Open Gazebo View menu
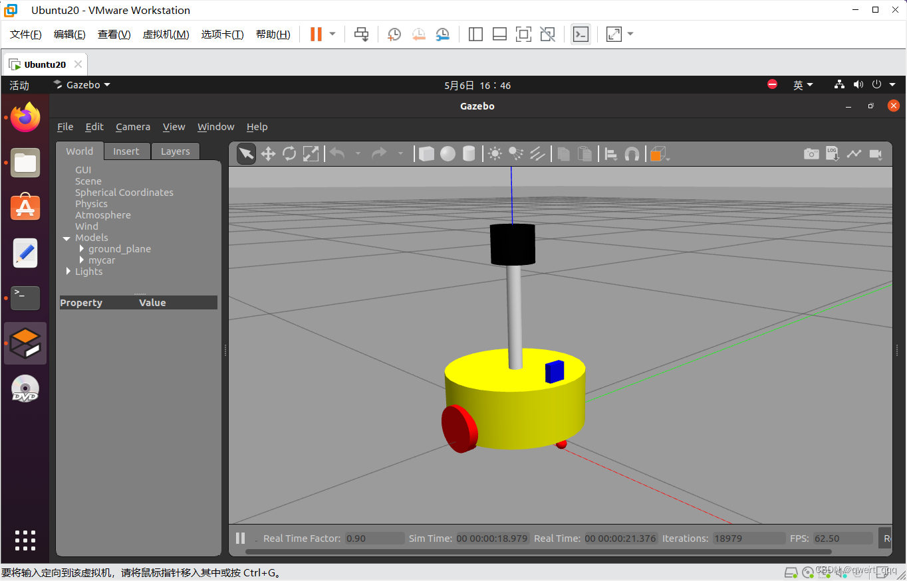 point(174,127)
